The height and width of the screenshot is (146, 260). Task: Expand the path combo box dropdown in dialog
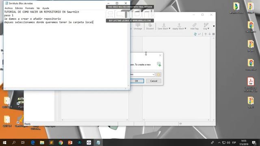[154, 75]
